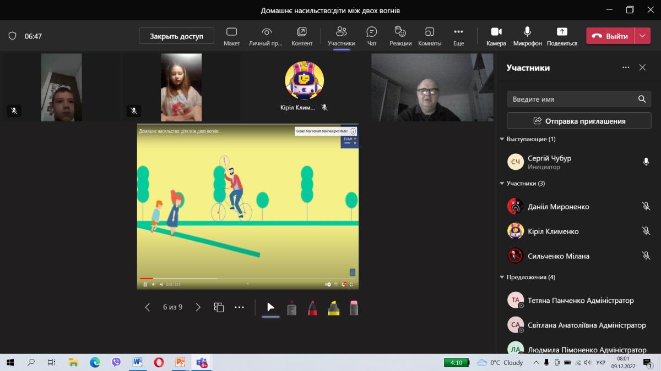The width and height of the screenshot is (661, 371).
Task: Open the Контент sharing control
Action: [x=302, y=36]
